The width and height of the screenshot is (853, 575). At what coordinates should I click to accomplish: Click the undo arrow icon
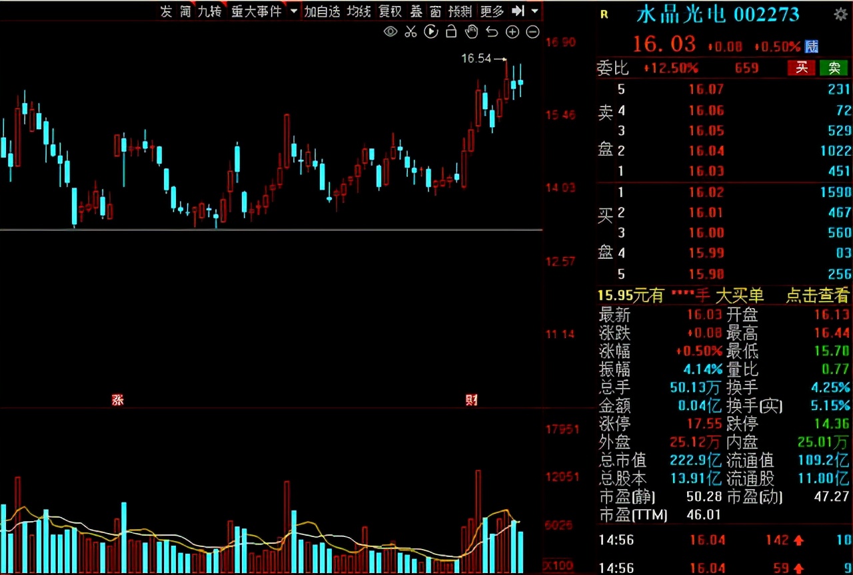coord(492,31)
